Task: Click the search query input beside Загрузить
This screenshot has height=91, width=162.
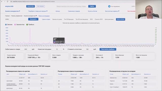Action: (16, 19)
